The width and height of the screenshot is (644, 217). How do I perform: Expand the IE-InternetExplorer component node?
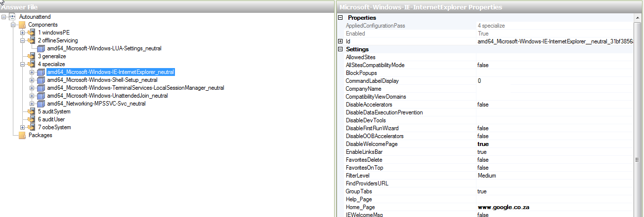pyautogui.click(x=32, y=72)
